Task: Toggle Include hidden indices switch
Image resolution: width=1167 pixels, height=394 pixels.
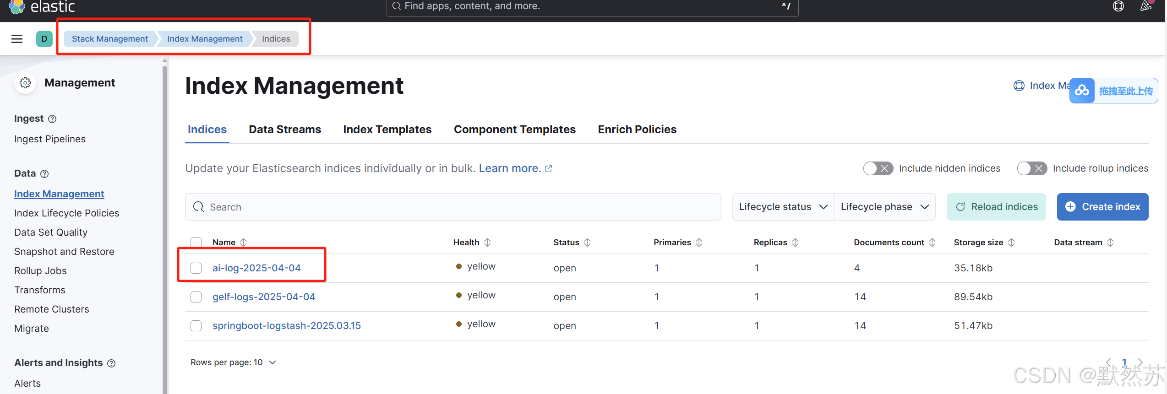Action: coord(878,168)
